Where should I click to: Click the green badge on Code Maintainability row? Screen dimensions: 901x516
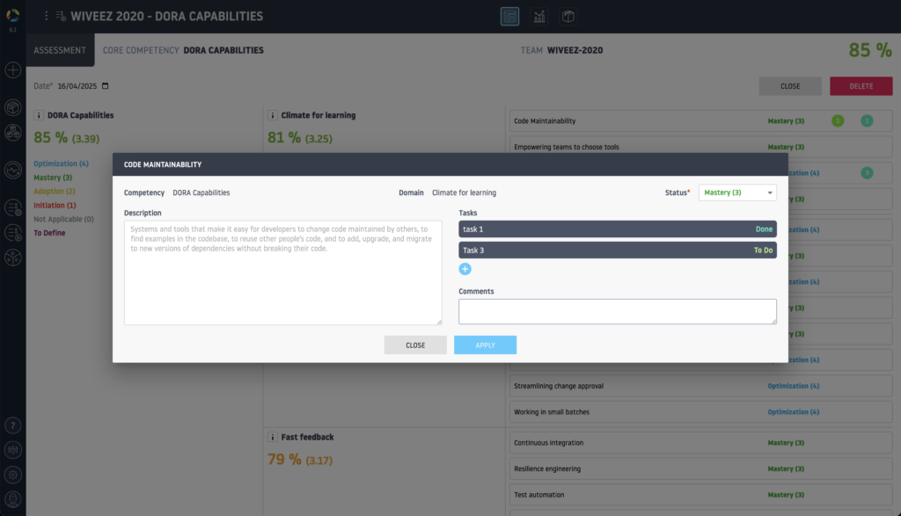click(x=837, y=121)
